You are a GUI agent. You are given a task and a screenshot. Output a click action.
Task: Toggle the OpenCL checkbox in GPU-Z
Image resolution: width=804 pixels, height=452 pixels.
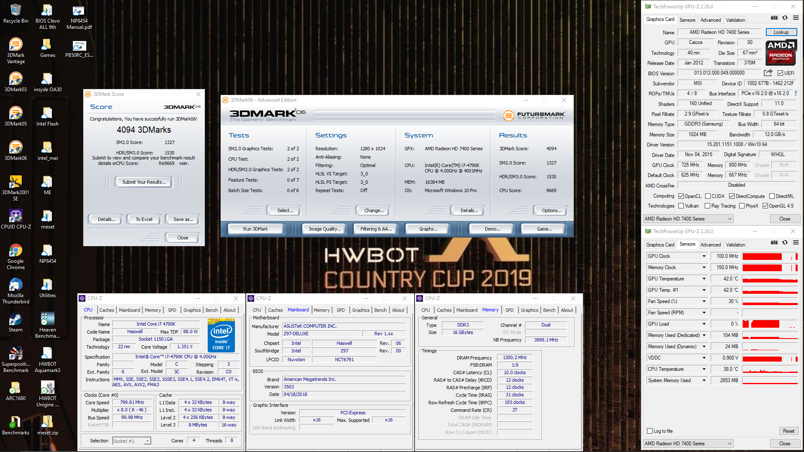(681, 196)
